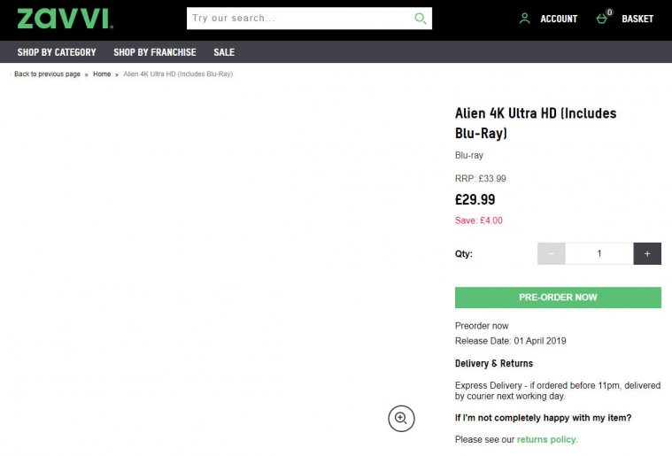Go to Home breadcrumb link
The width and height of the screenshot is (672, 456).
[102, 74]
